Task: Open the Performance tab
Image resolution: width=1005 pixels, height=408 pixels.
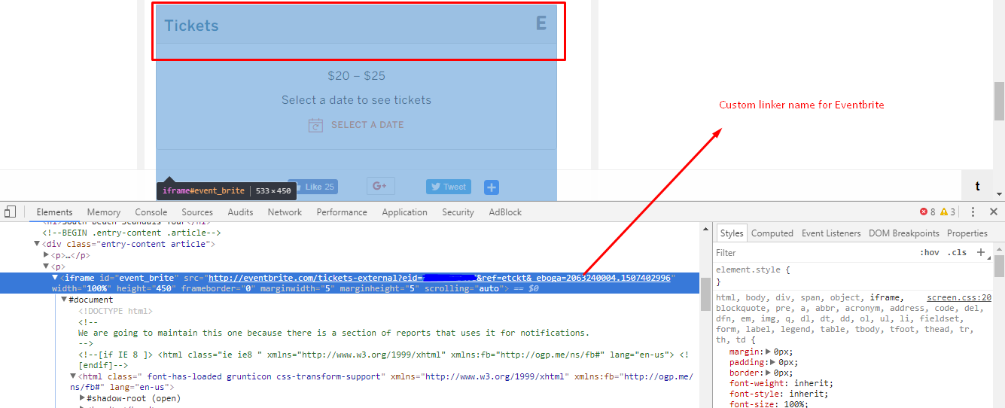Action: (x=342, y=212)
